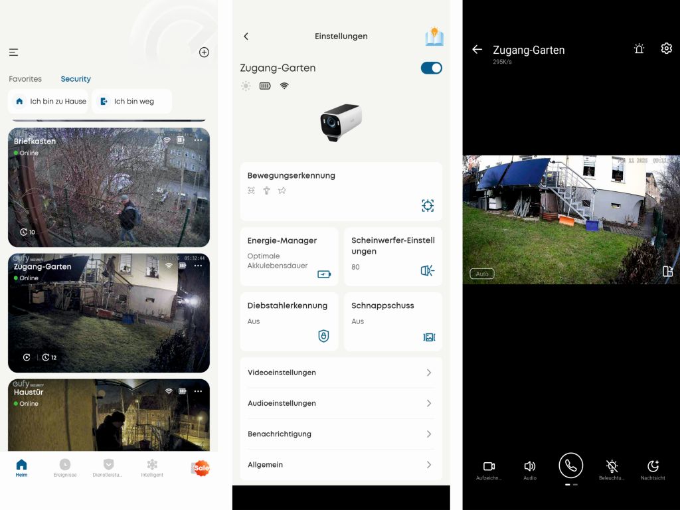The image size is (680, 510).
Task: Open the hamburger menu in home screen
Action: [13, 52]
